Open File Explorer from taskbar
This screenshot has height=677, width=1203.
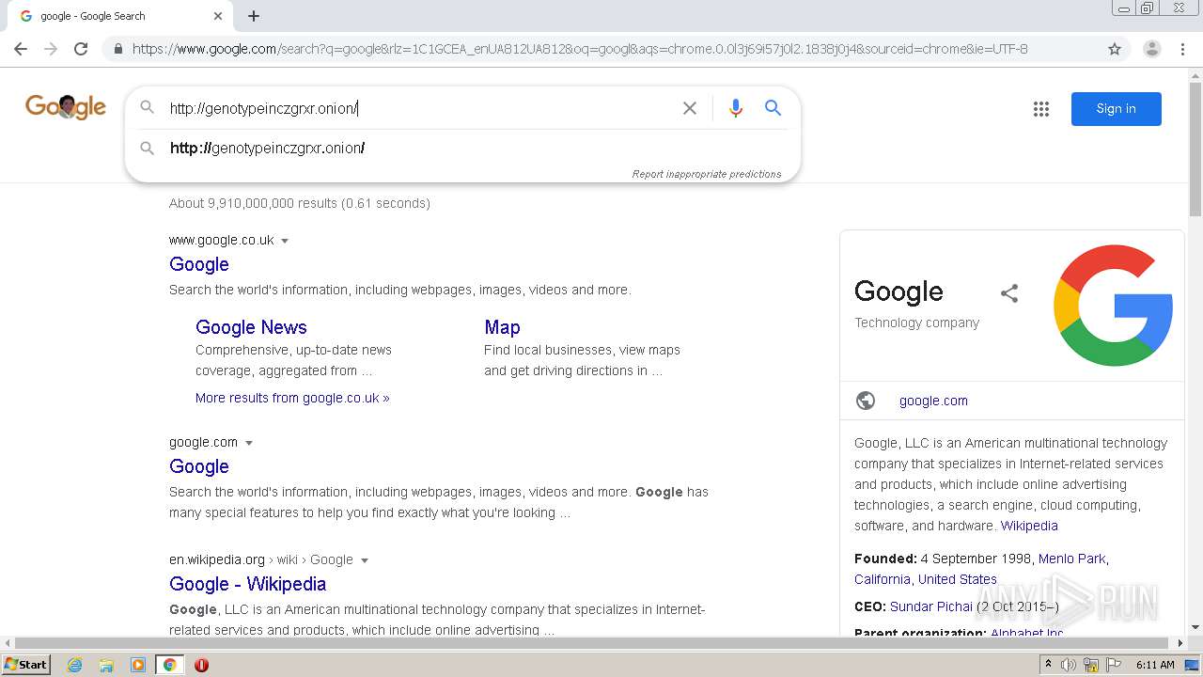tap(106, 665)
